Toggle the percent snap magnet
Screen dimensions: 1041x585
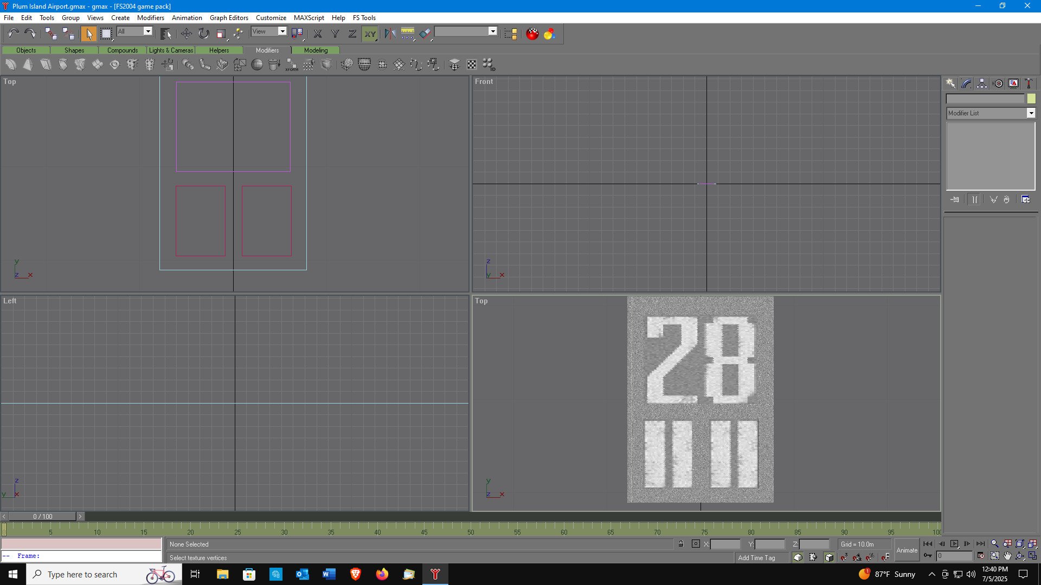870,557
